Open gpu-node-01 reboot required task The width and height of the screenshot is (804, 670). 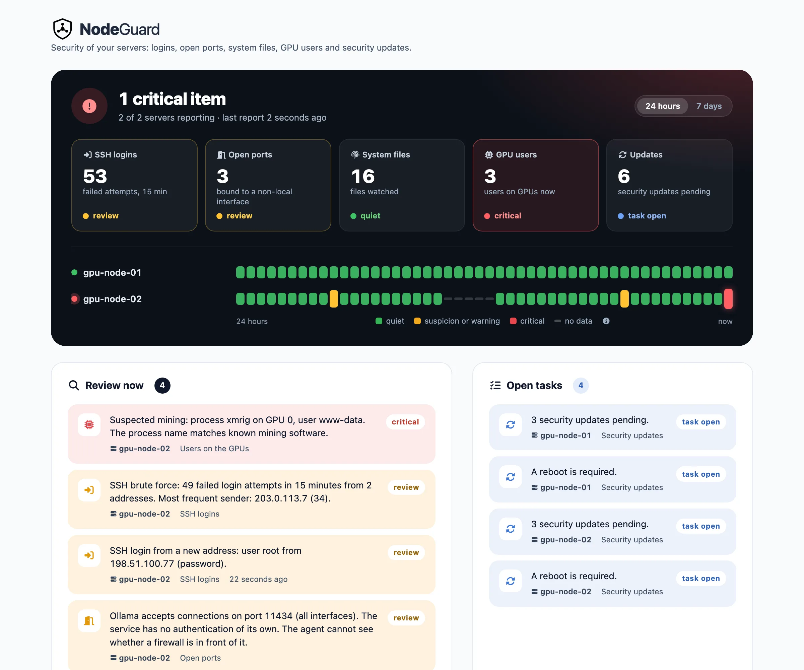(613, 480)
